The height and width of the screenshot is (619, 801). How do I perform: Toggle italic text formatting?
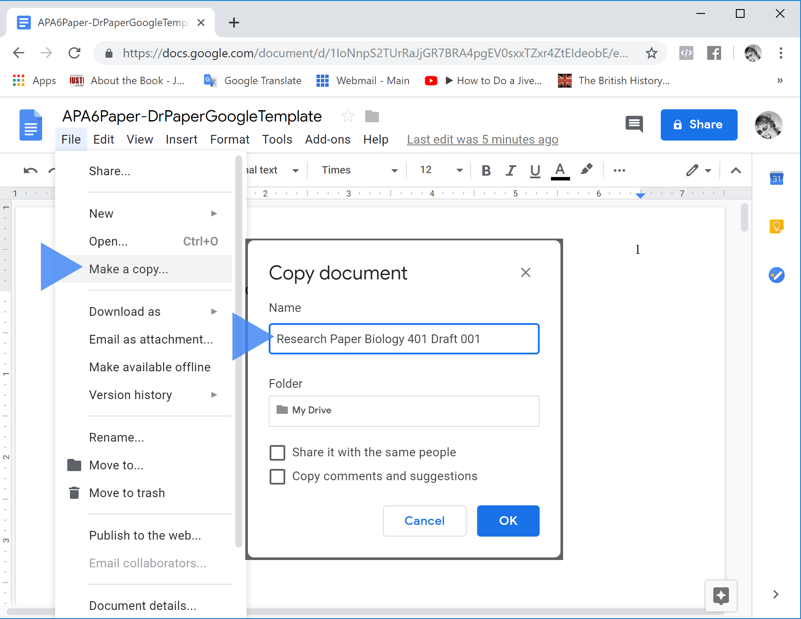[x=511, y=170]
